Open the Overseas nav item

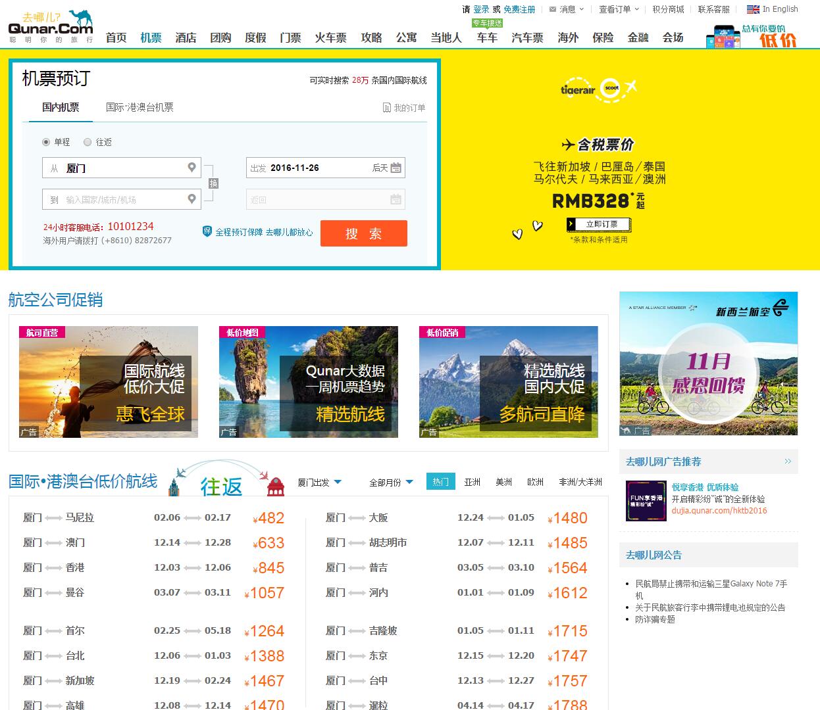pyautogui.click(x=568, y=38)
